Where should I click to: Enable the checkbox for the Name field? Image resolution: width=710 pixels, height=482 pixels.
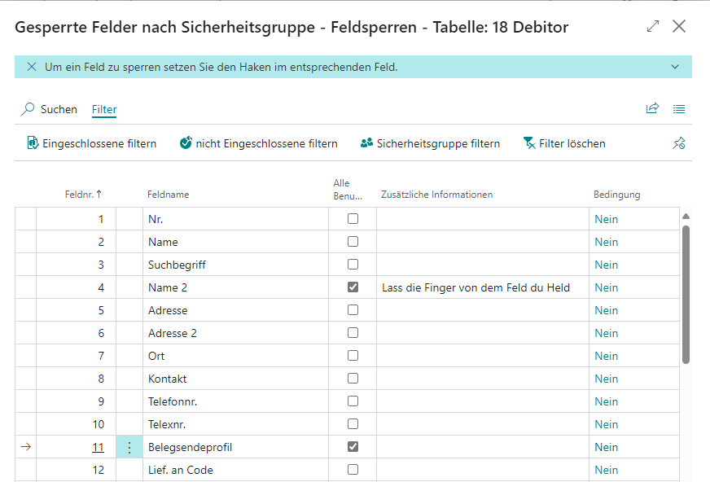[x=353, y=242]
